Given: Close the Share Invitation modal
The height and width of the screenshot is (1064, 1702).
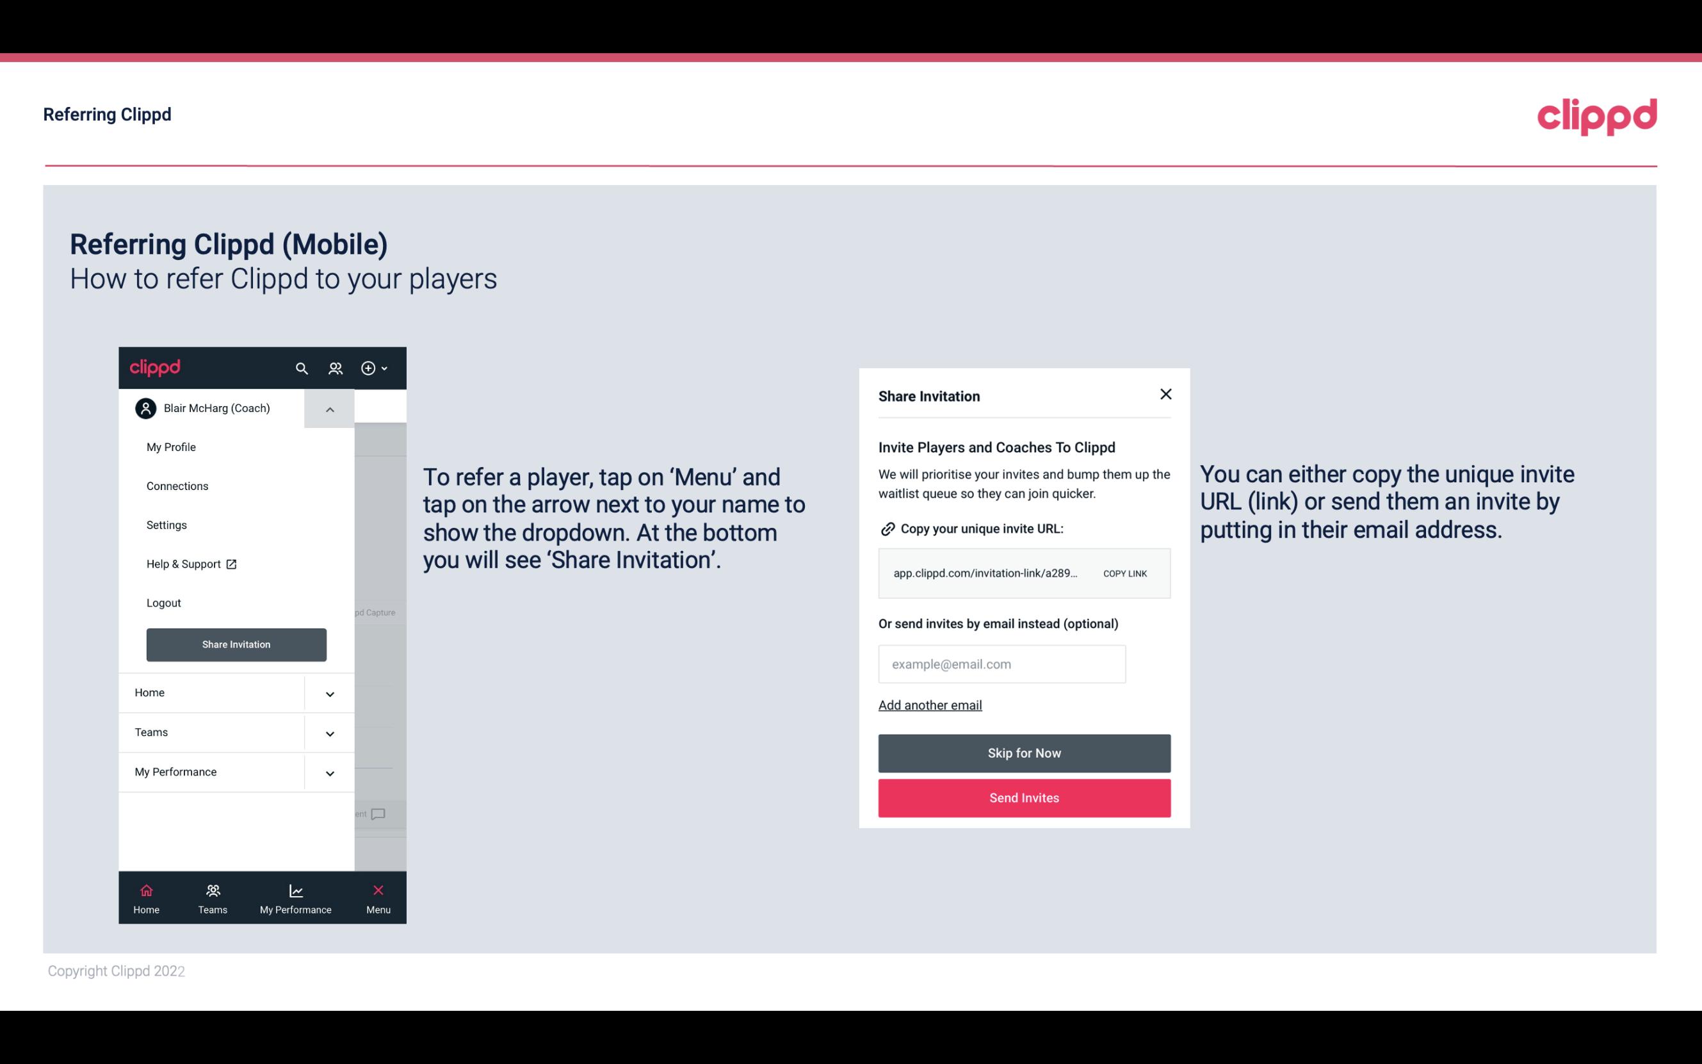Looking at the screenshot, I should pyautogui.click(x=1163, y=393).
